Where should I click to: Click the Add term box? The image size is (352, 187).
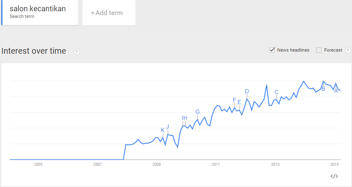pos(109,12)
